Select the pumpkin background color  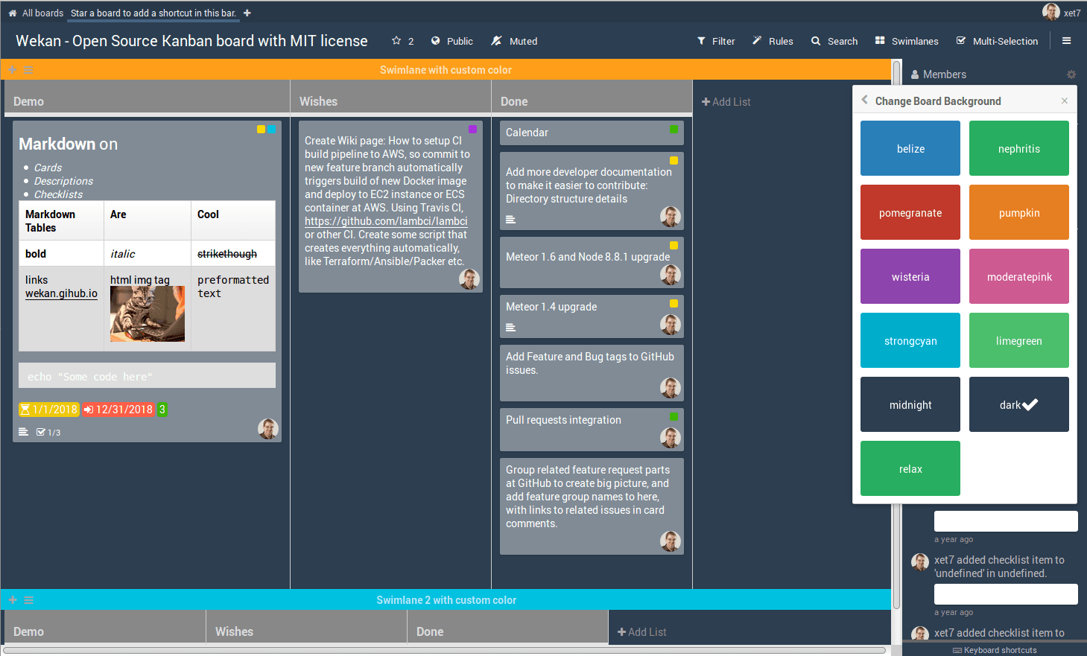[x=1018, y=212]
